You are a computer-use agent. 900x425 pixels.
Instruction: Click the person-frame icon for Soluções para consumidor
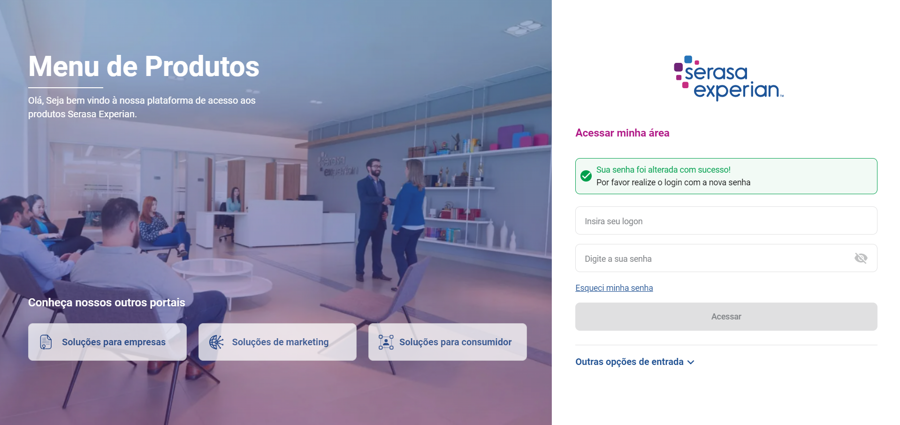tap(386, 342)
